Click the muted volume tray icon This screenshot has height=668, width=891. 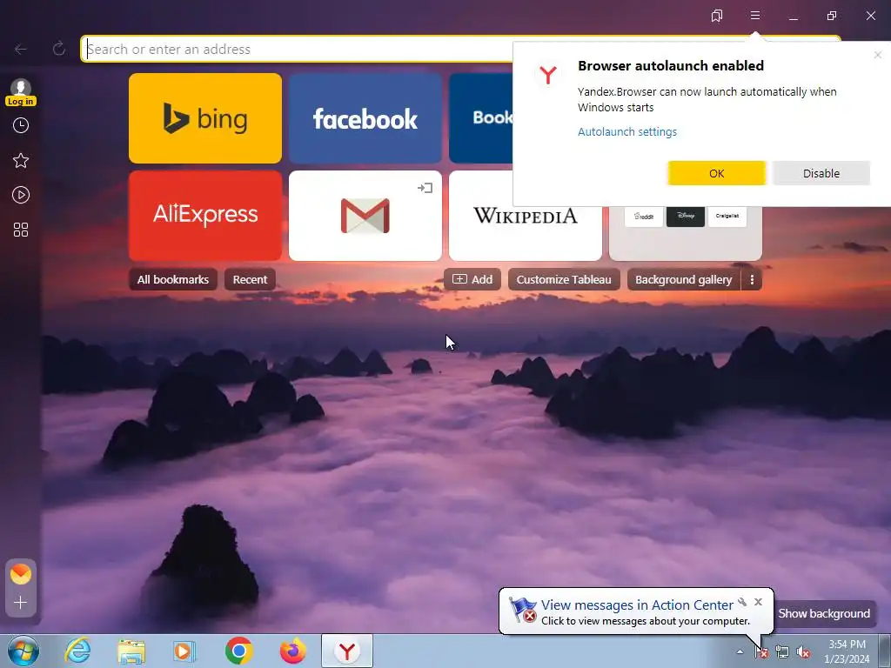point(803,652)
